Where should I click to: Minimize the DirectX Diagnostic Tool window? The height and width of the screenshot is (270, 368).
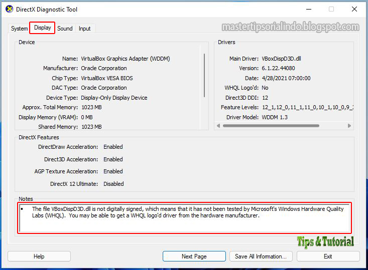pyautogui.click(x=309, y=10)
